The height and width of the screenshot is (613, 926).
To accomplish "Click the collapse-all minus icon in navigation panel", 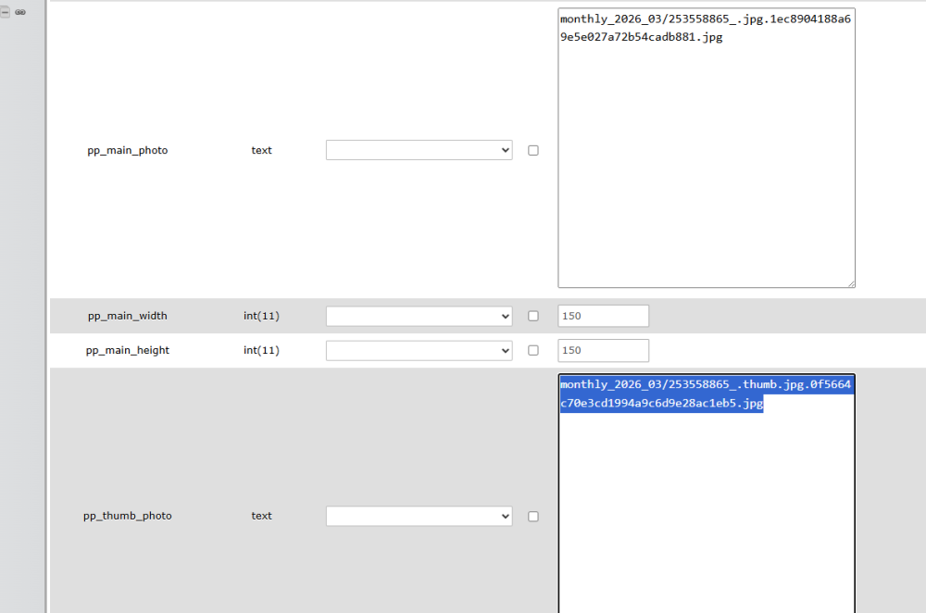I will coord(5,12).
